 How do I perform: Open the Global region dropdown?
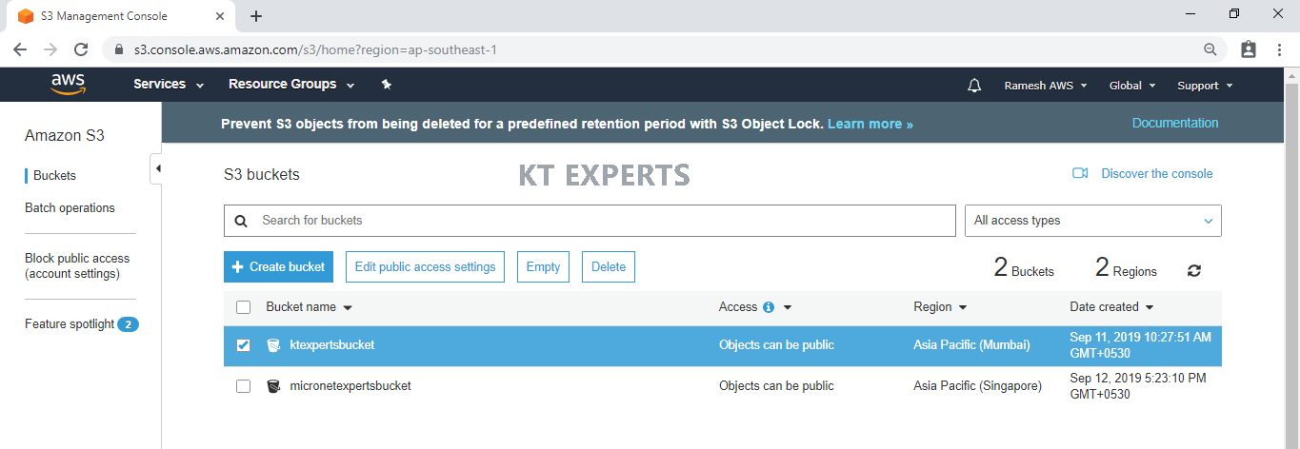click(1132, 86)
